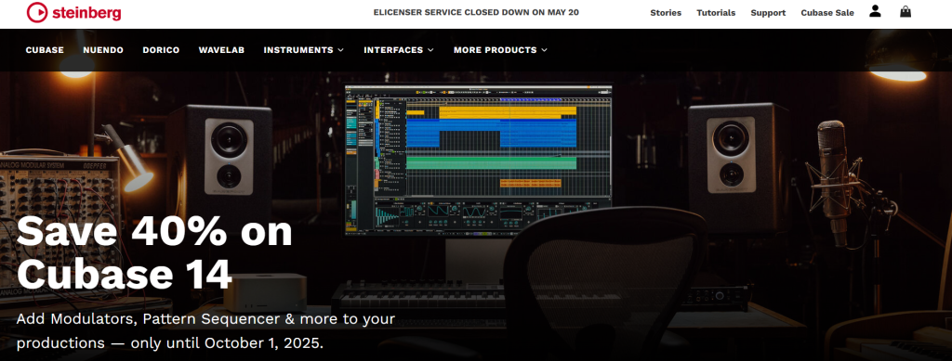Expand the More Products dropdown menu
The image size is (952, 361).
pos(500,50)
